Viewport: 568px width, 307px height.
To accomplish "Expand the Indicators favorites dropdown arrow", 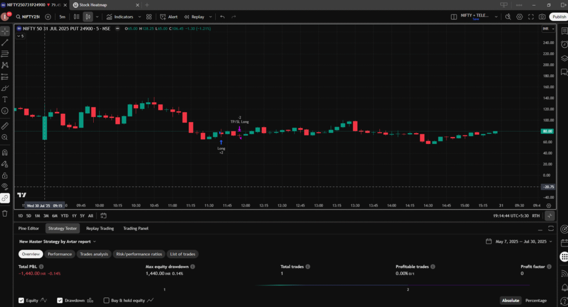I will [140, 17].
